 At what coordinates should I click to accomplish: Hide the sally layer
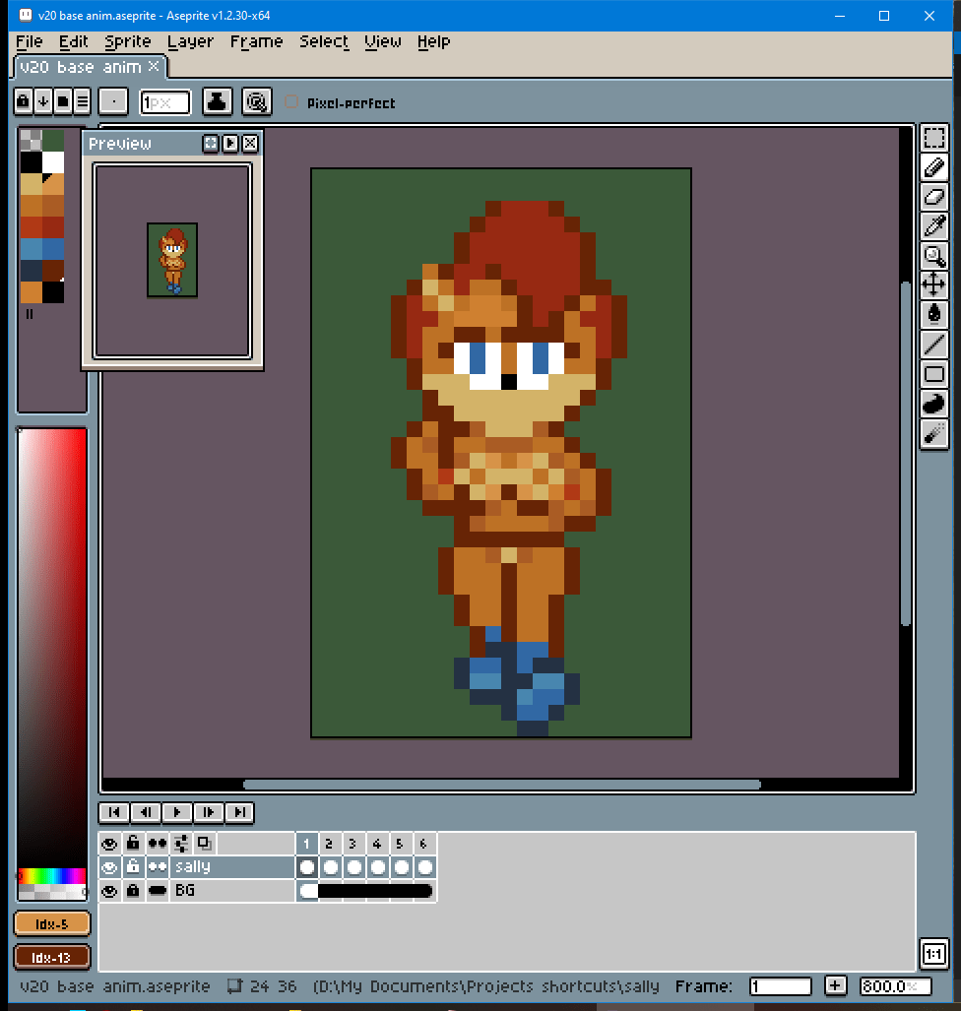(109, 867)
